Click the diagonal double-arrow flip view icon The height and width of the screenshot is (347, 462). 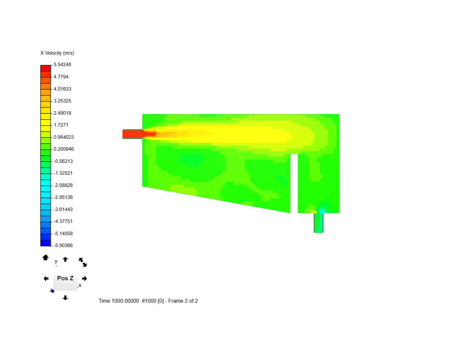(83, 262)
